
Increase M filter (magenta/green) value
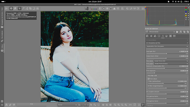(186, 86)
